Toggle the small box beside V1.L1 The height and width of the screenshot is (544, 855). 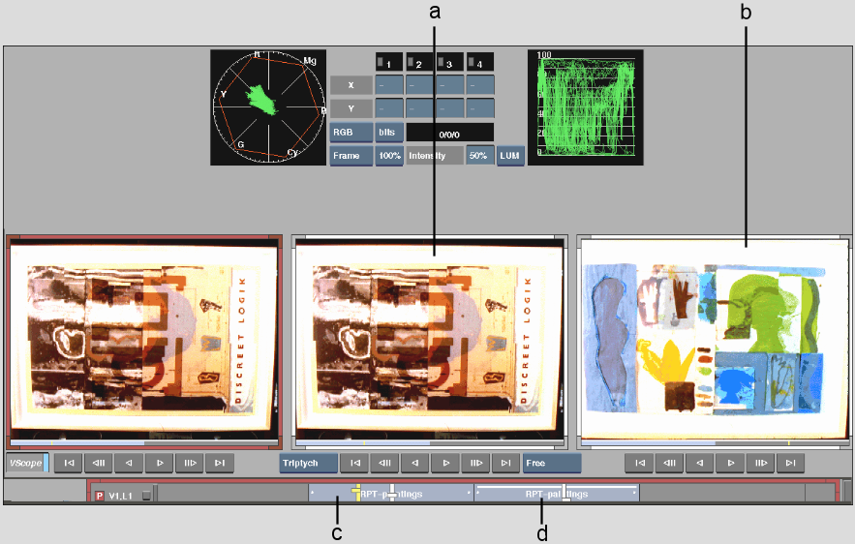pyautogui.click(x=146, y=496)
